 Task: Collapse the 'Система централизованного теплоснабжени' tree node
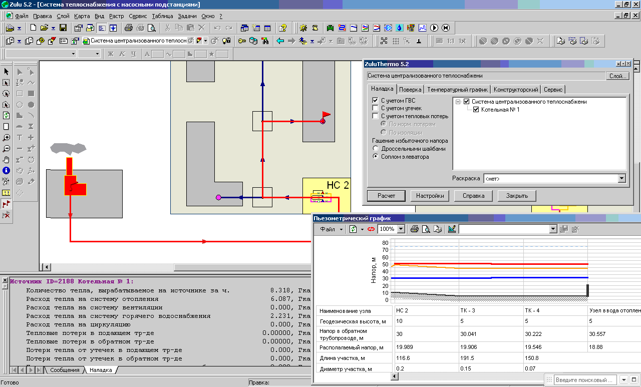458,102
